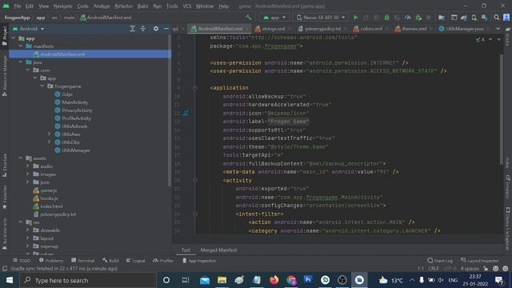
Task: Click the Windows Start button
Action: (x=10, y=280)
